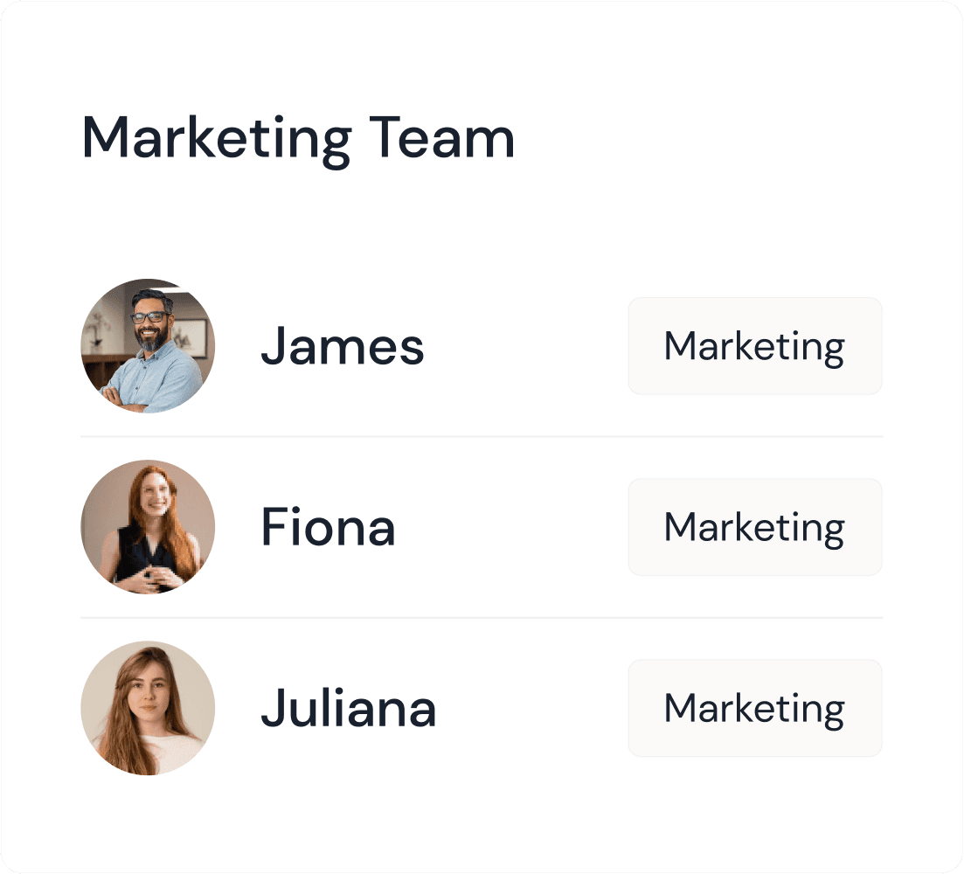
Task: Select the avatar of bearded man with glasses
Action: point(149,346)
